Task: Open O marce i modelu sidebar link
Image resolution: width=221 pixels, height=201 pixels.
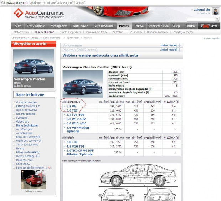Action: 26,102
